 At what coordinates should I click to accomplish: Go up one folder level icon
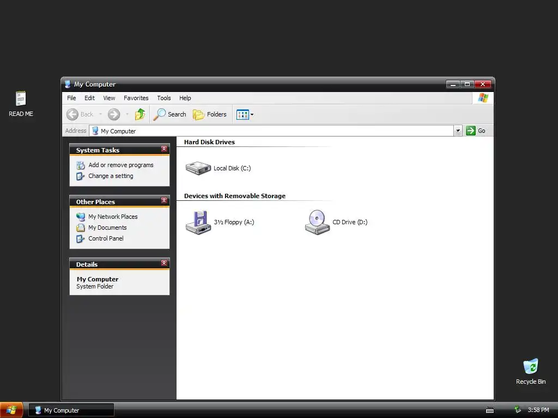(x=140, y=114)
